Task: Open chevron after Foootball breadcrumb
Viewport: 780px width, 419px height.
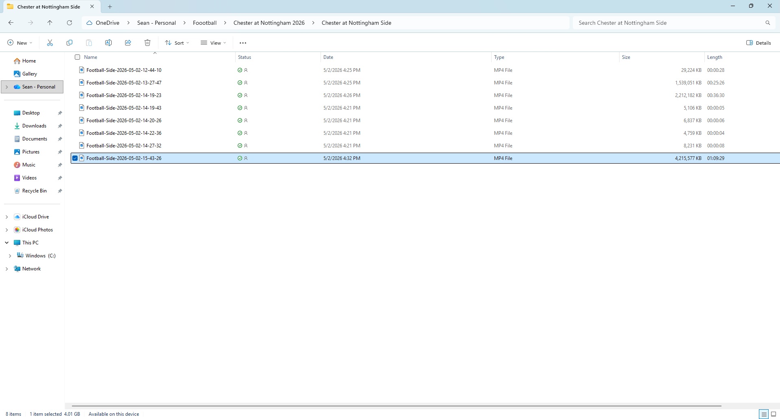Action: click(225, 23)
